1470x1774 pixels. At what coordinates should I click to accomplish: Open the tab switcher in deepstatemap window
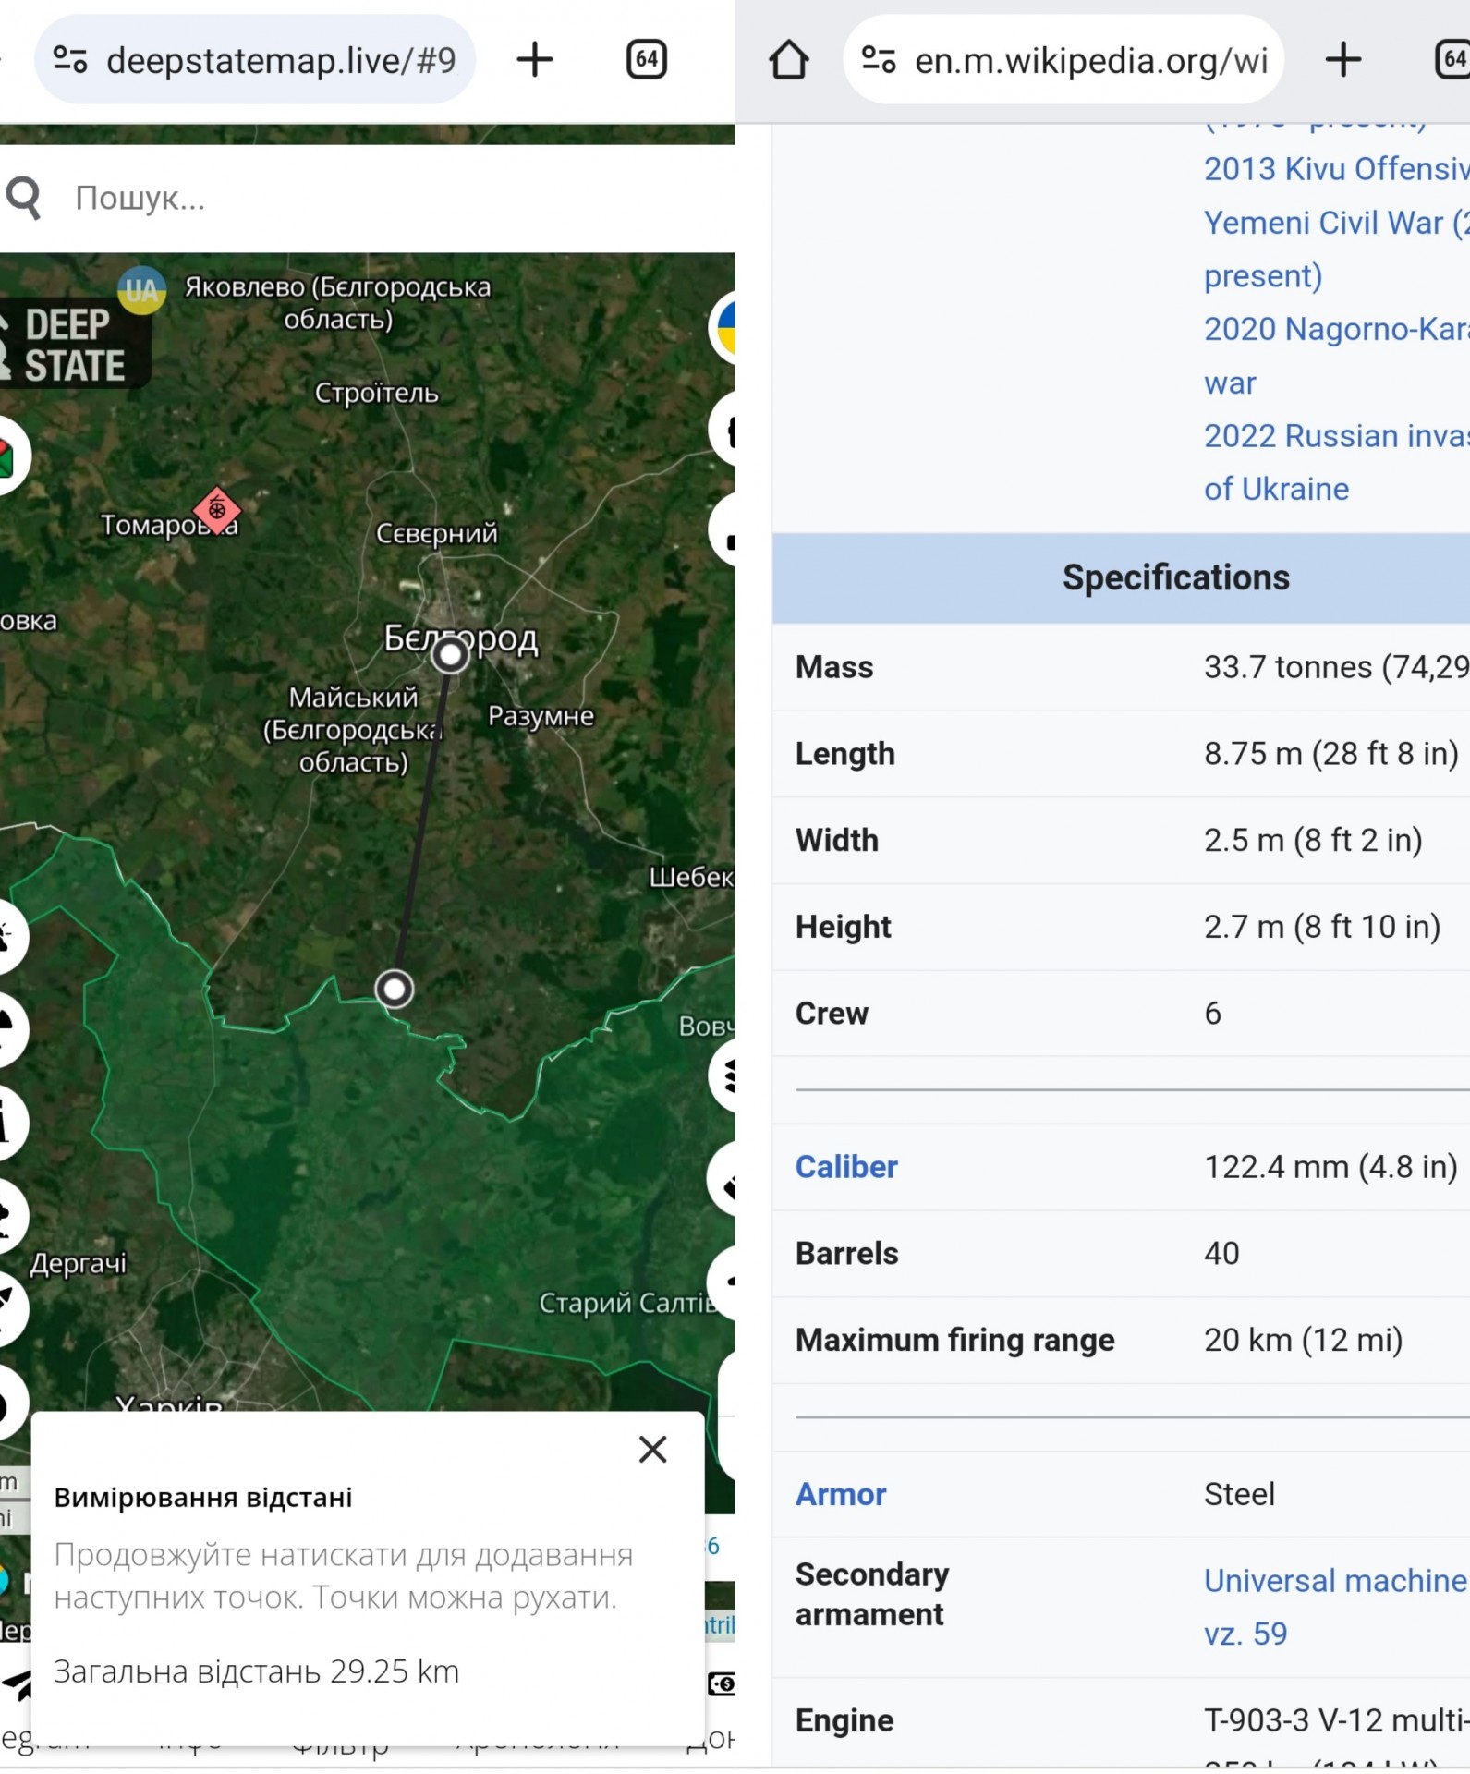coord(647,60)
